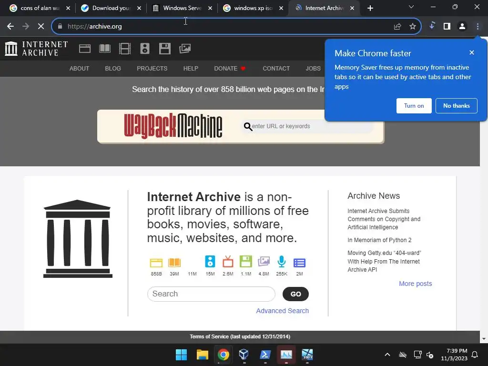Screen dimensions: 488x366
Task: Read Copyright and Artificial Intelligence news post
Action: click(x=384, y=219)
